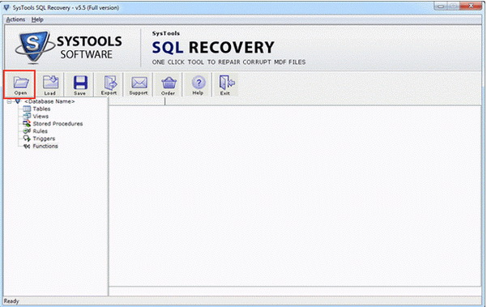Viewport: 487px width, 307px height.
Task: Open the Actions menu
Action: point(15,19)
